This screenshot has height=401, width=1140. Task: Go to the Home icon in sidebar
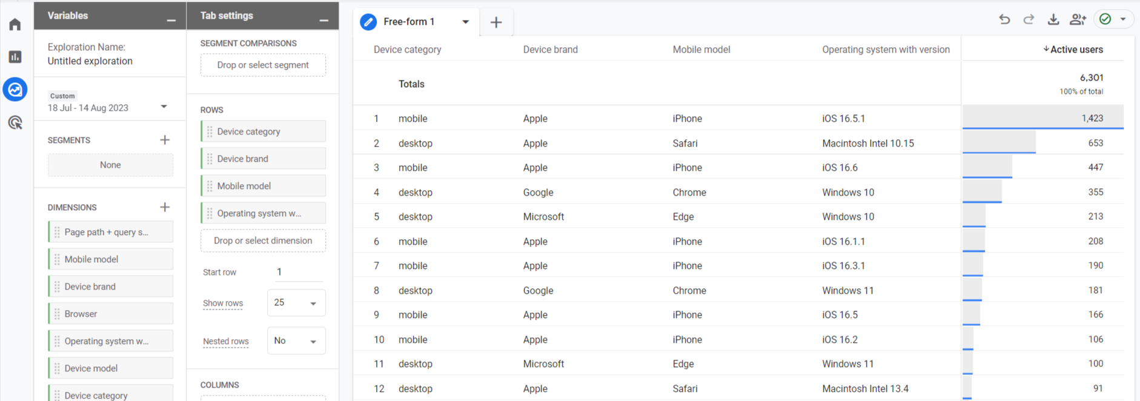15,24
